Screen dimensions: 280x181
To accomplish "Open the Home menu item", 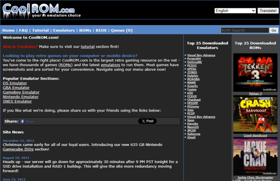I will (8, 31).
